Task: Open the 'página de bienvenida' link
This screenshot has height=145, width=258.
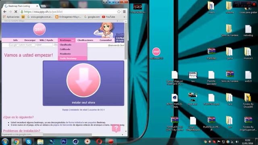Action: tap(62, 125)
